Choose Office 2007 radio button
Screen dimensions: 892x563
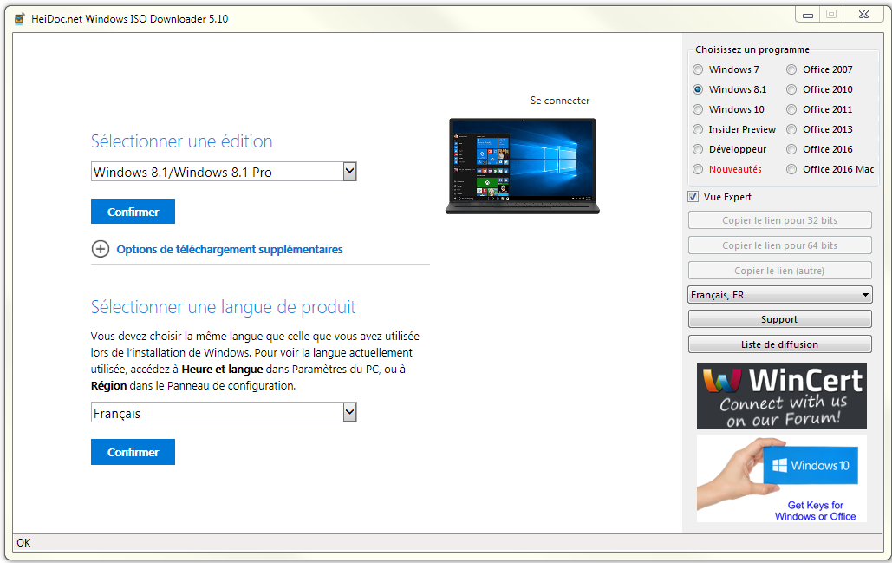coord(791,69)
